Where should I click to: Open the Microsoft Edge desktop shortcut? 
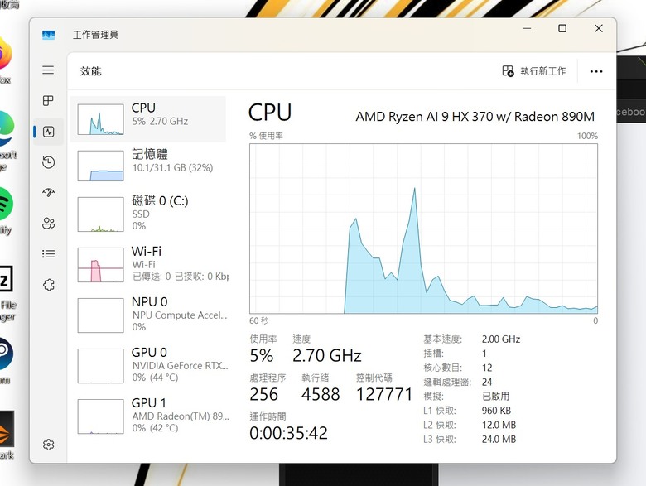(x=6, y=140)
